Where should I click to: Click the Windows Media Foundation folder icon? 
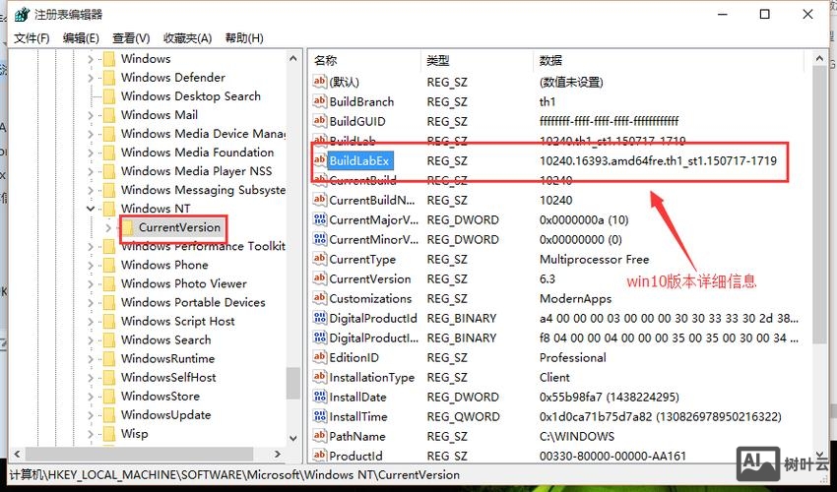(109, 153)
